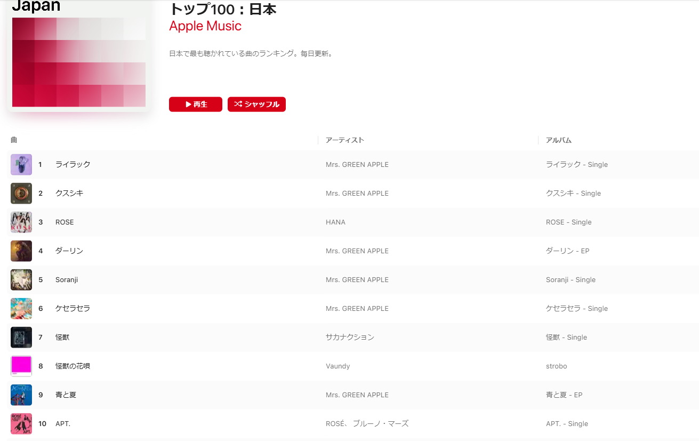Click the APT. album cover thumbnail

coord(21,424)
